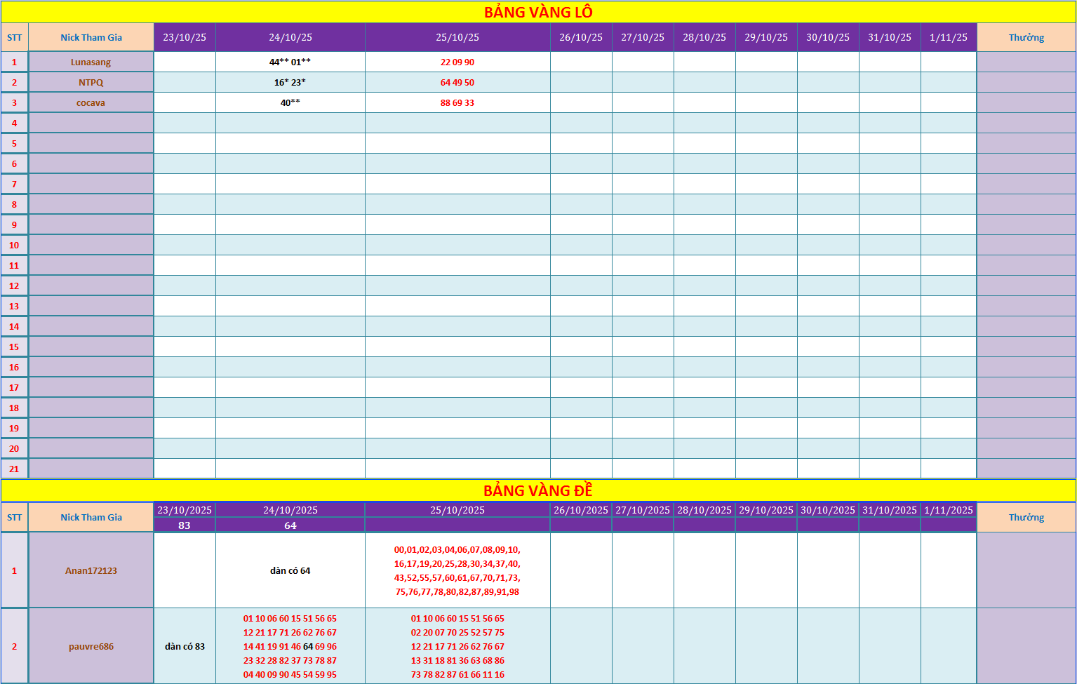
Task: Click the result cell showing 83
Action: click(185, 525)
